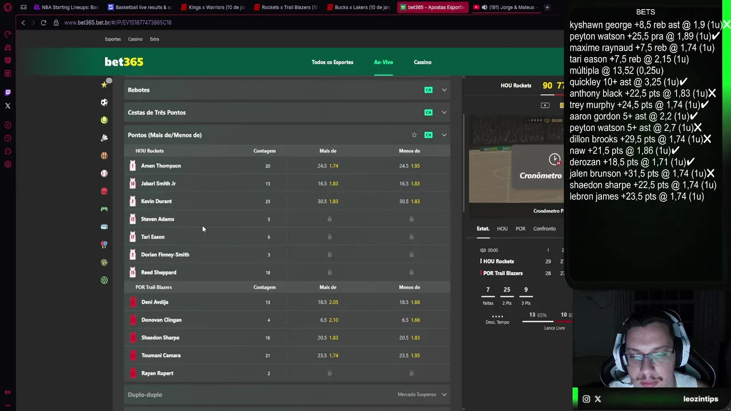Click Rayan Rupert player name
Viewport: 731px width, 411px height.
(x=157, y=373)
